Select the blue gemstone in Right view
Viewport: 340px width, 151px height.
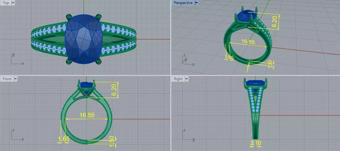256,82
